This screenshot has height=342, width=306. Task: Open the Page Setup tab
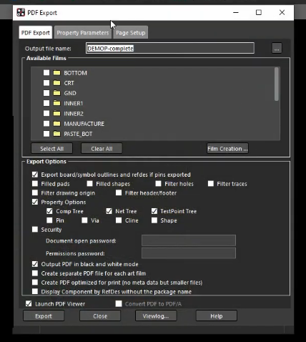tap(131, 33)
